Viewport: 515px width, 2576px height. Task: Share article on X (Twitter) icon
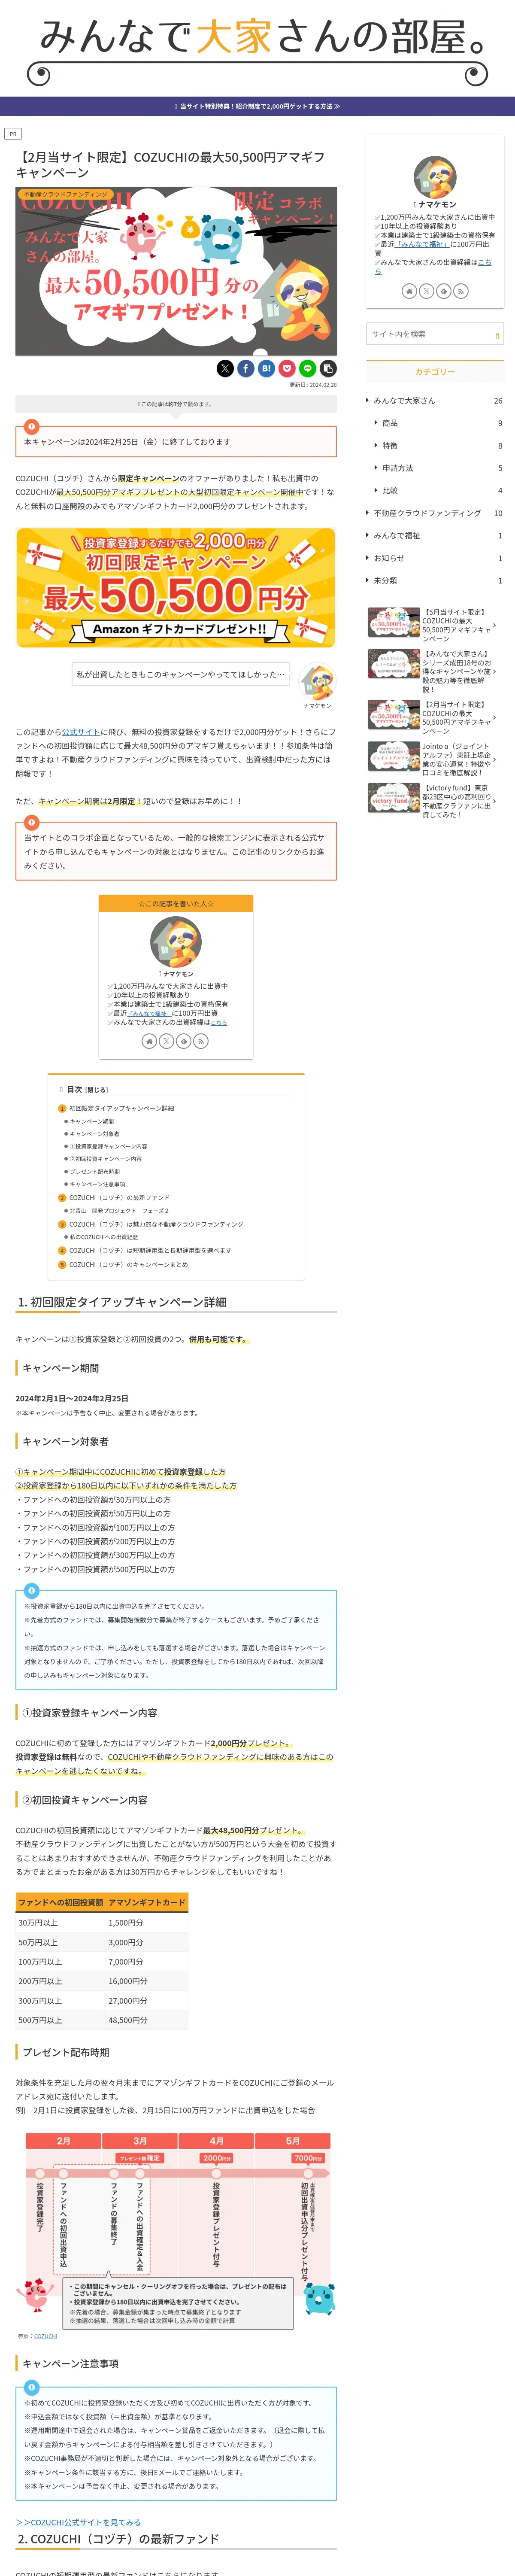point(225,368)
